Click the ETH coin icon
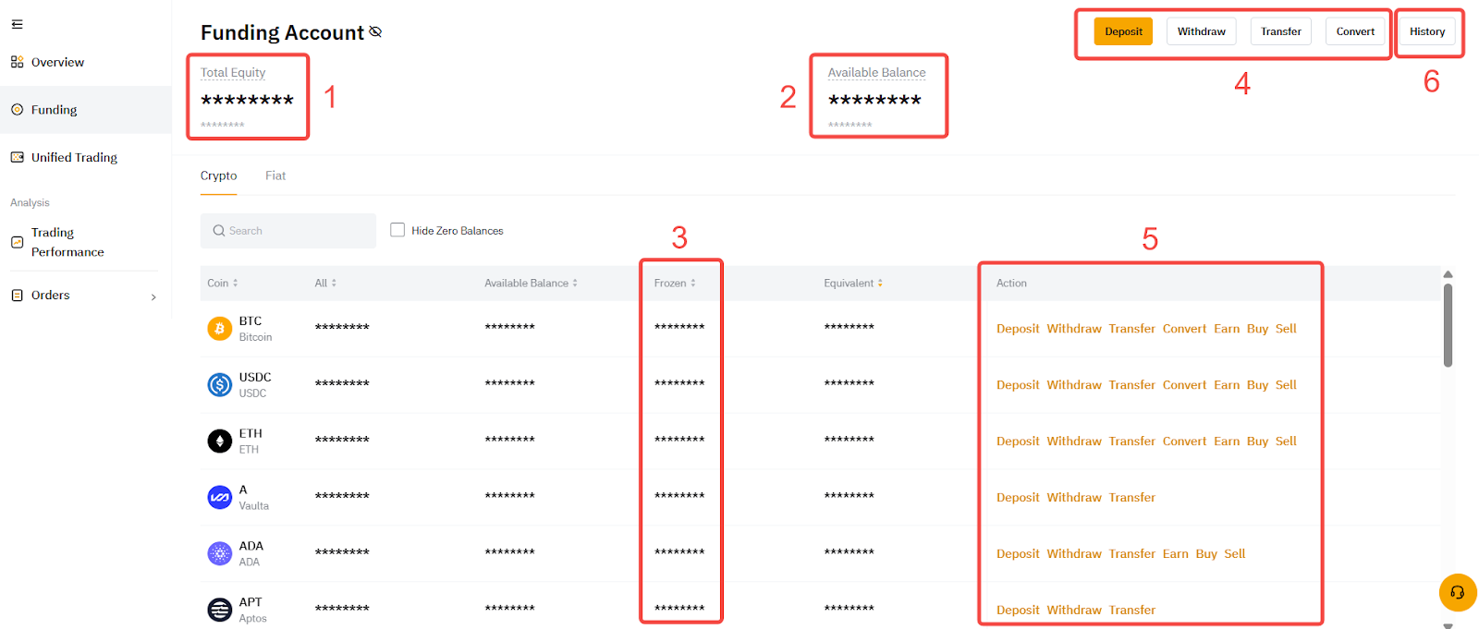The width and height of the screenshot is (1479, 629). [x=219, y=442]
